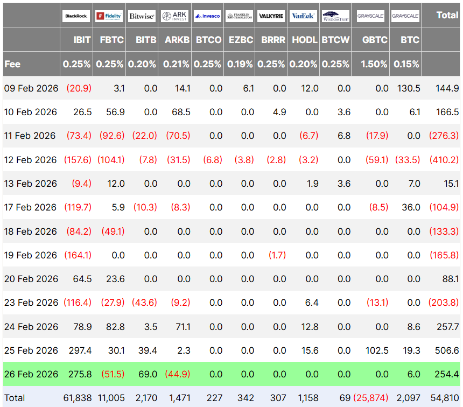Select the Total column header

click(447, 15)
